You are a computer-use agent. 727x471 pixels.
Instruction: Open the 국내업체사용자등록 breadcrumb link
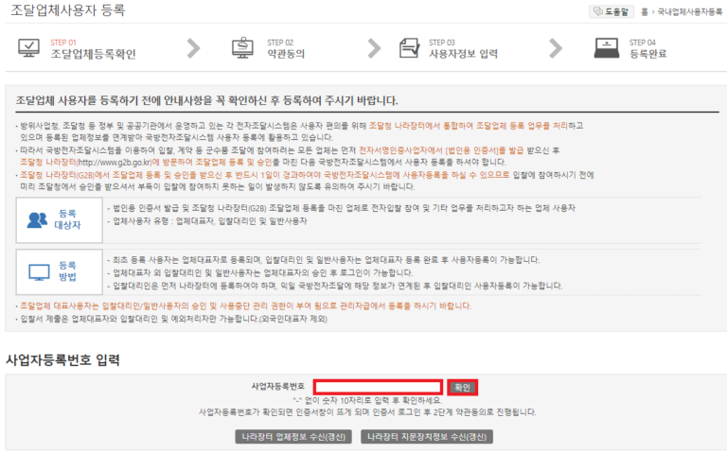click(x=689, y=12)
